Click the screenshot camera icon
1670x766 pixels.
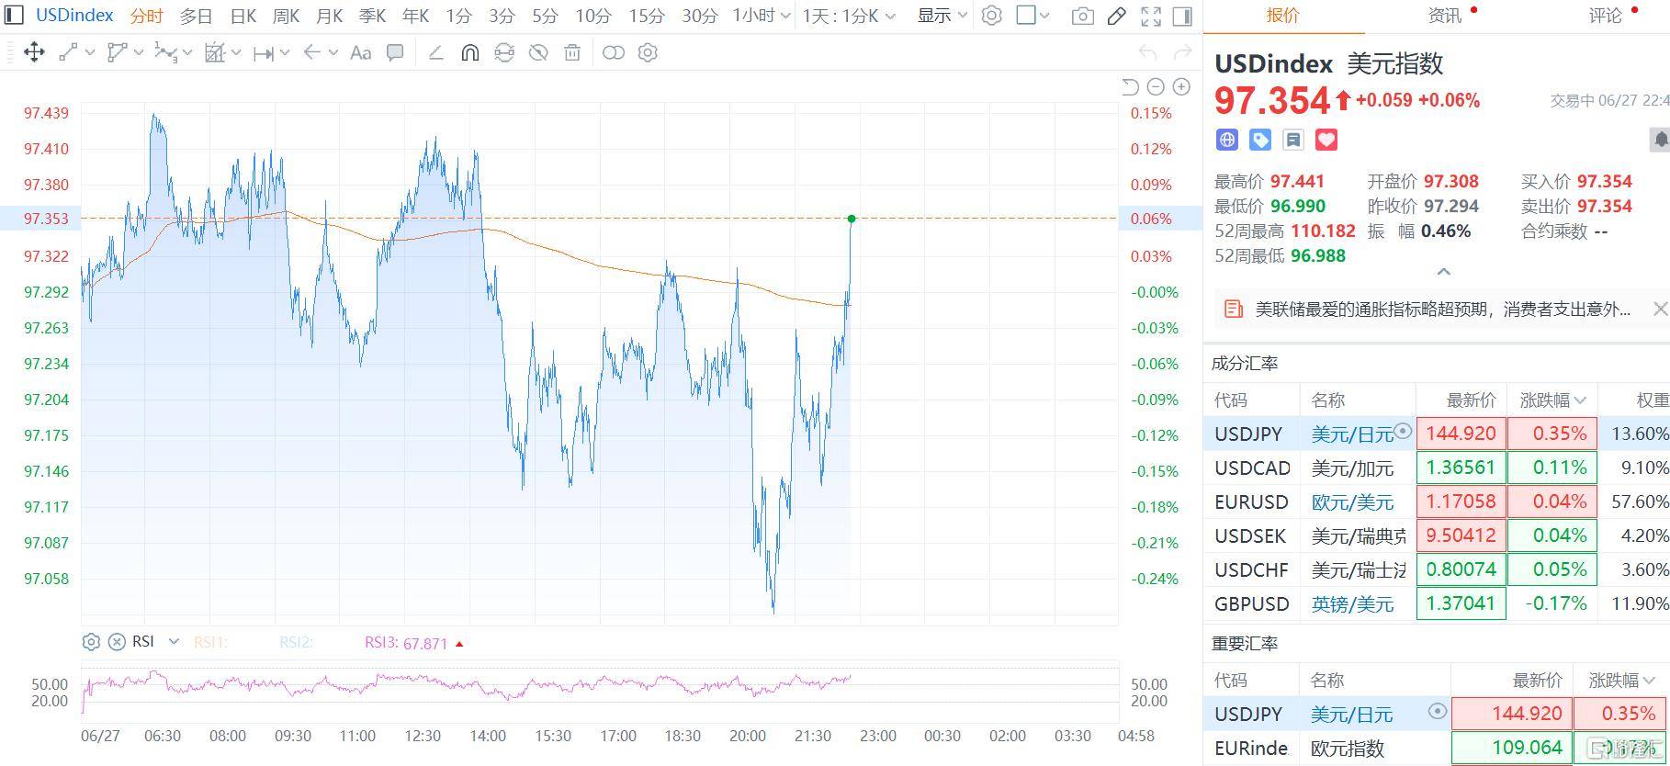(x=1083, y=16)
